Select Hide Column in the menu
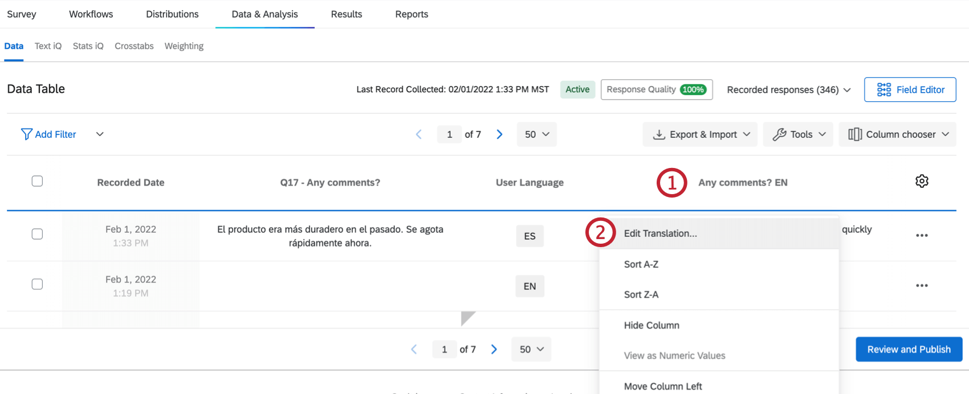 tap(652, 325)
